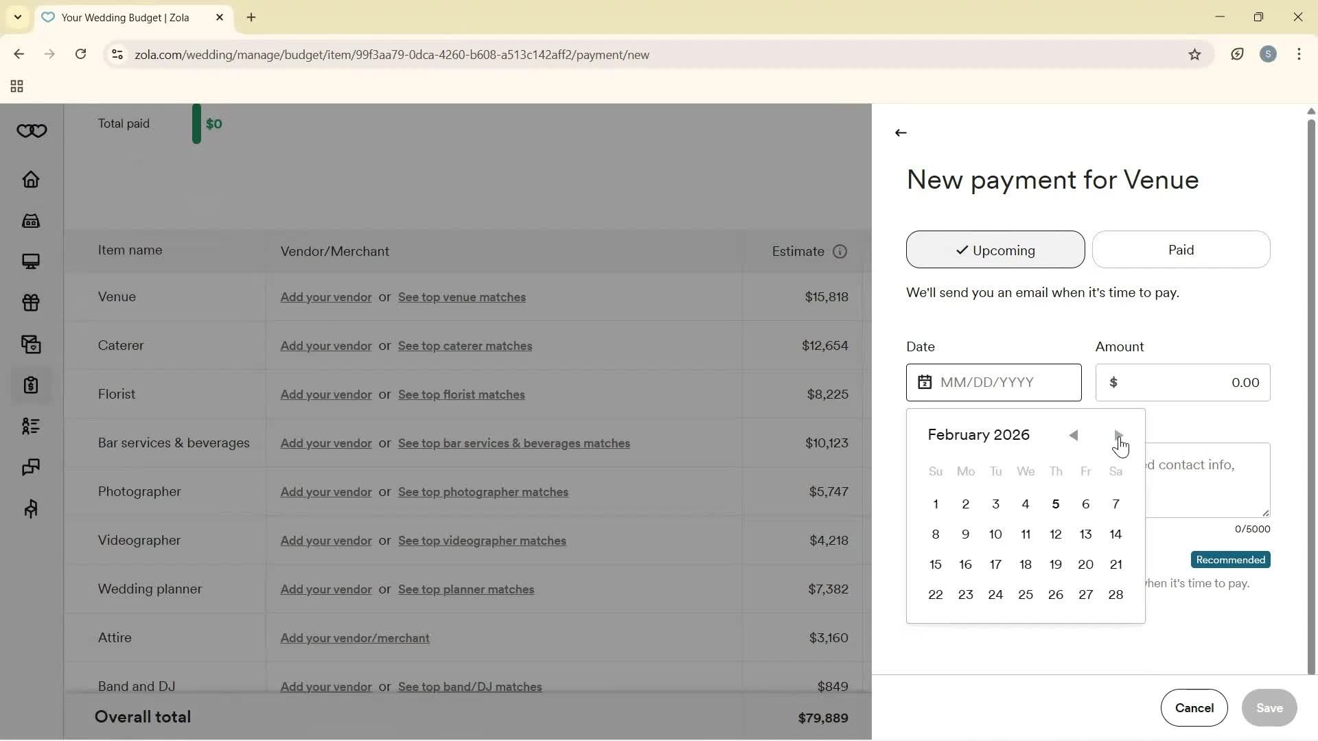This screenshot has width=1318, height=741.
Task: Advance the calendar to March 2026
Action: tap(1118, 435)
